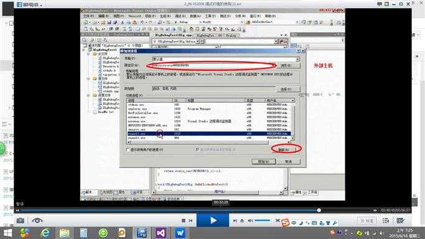This screenshot has width=425, height=239.
Task: Click the 限定符 qualifier input field
Action: coord(214,65)
